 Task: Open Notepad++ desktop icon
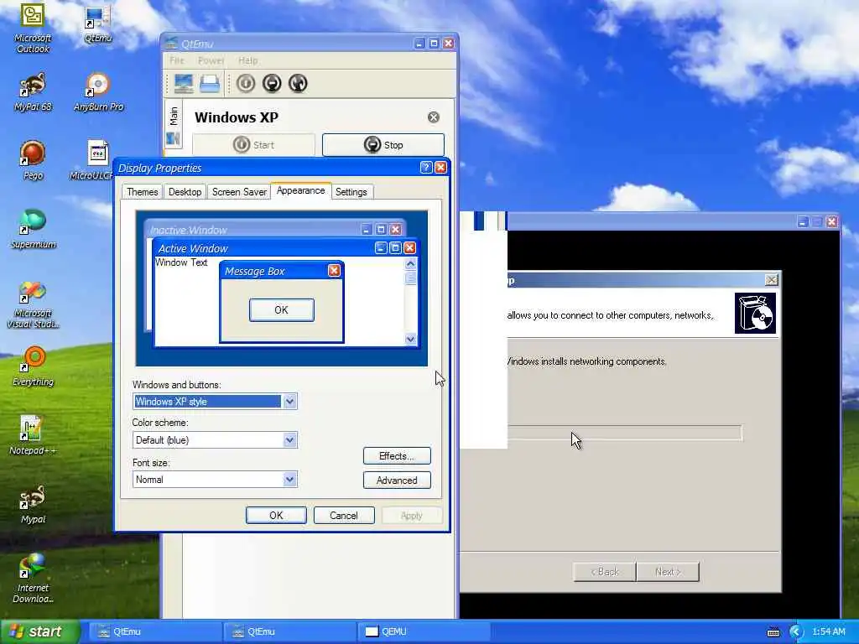coord(33,436)
